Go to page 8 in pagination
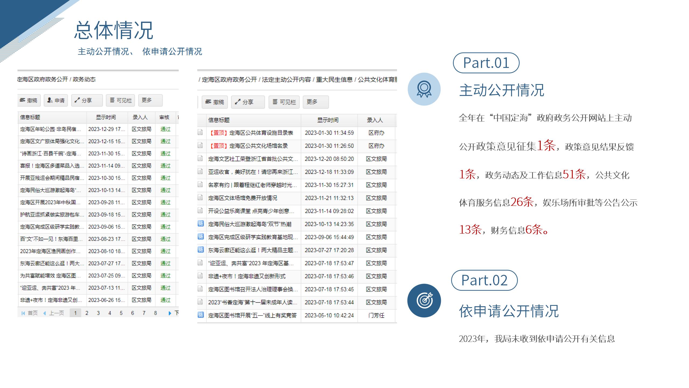The height and width of the screenshot is (388, 689). coord(155,313)
